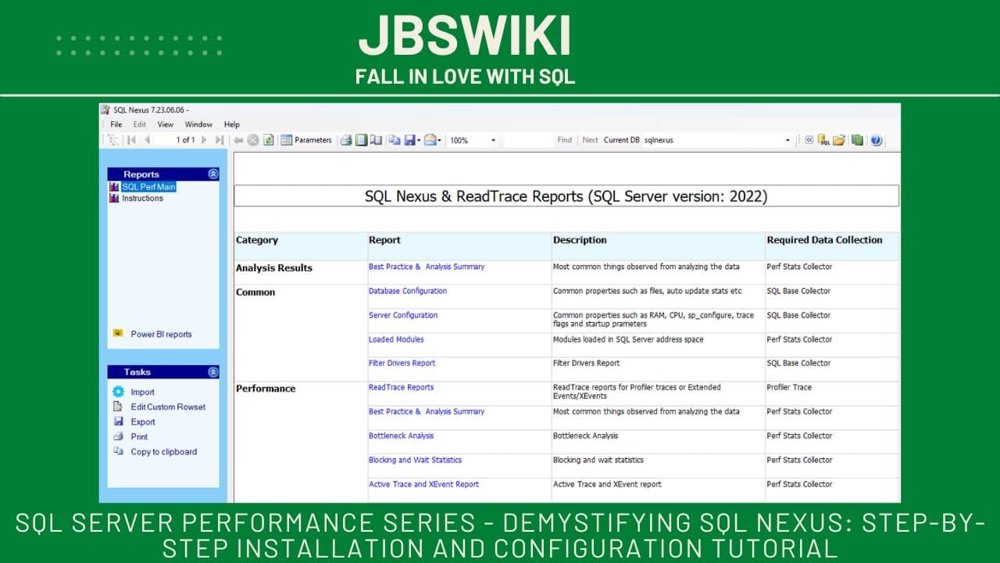Select the Instructions report

(x=143, y=199)
